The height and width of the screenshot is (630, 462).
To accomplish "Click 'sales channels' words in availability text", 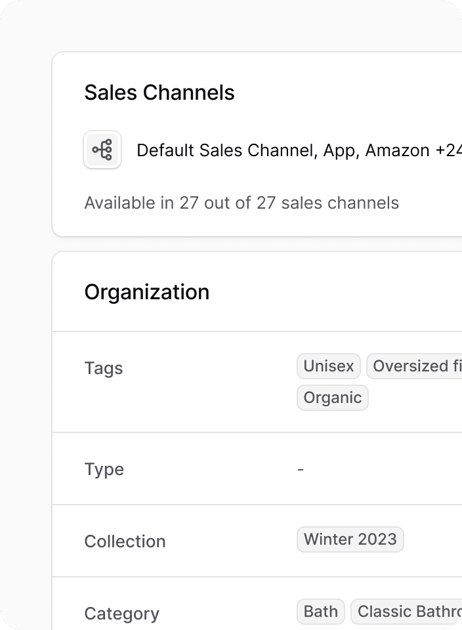I will 340,203.
